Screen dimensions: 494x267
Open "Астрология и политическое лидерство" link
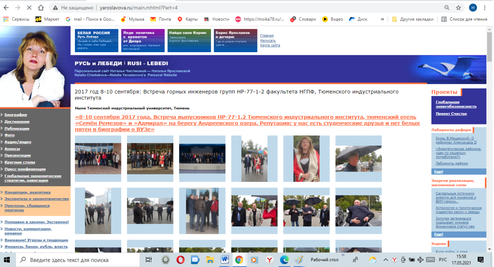pyautogui.click(x=458, y=210)
